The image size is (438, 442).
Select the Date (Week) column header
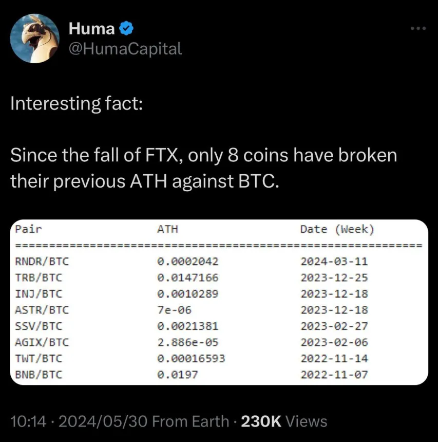[337, 229]
